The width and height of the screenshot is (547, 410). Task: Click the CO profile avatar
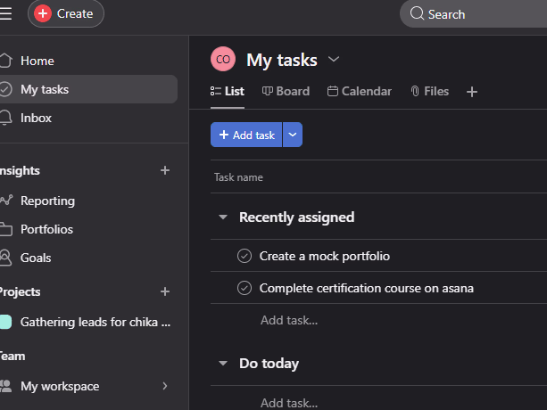[223, 60]
